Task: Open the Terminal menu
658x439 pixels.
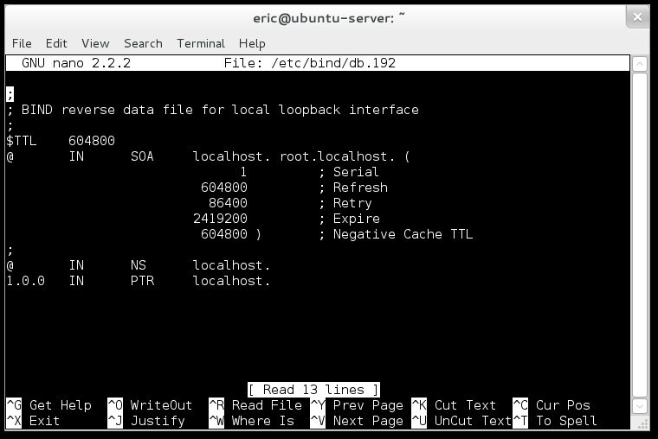Action: coord(201,43)
